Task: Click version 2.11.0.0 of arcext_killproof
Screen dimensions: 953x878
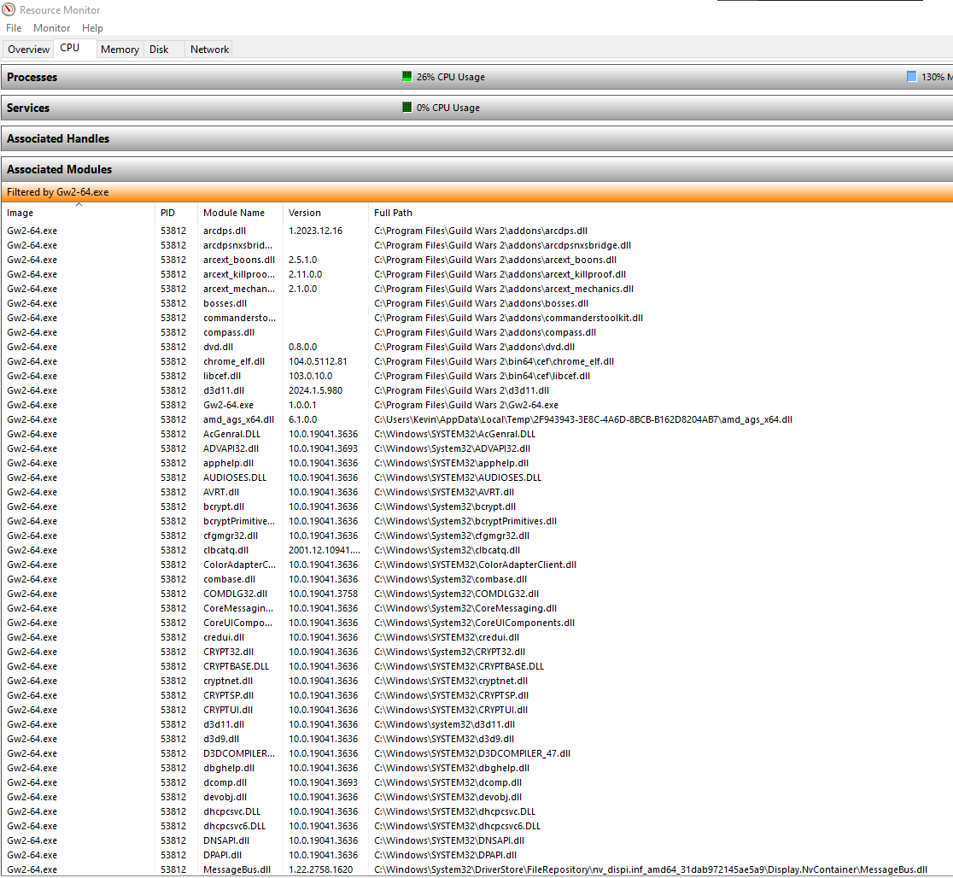Action: 305,275
